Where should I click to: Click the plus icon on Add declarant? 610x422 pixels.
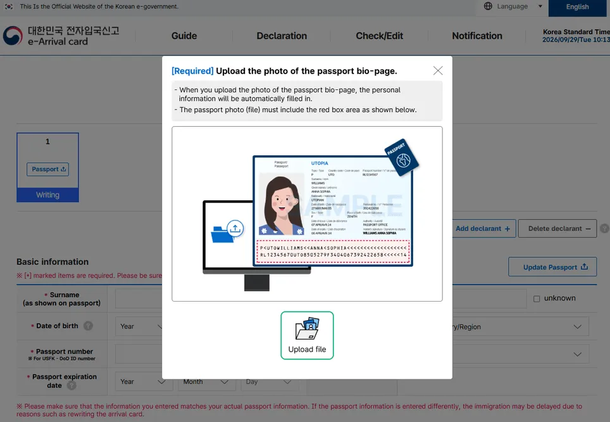507,229
